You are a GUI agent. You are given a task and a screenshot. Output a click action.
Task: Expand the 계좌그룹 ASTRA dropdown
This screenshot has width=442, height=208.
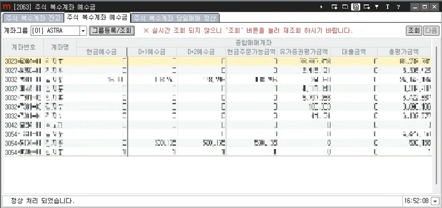coord(83,31)
